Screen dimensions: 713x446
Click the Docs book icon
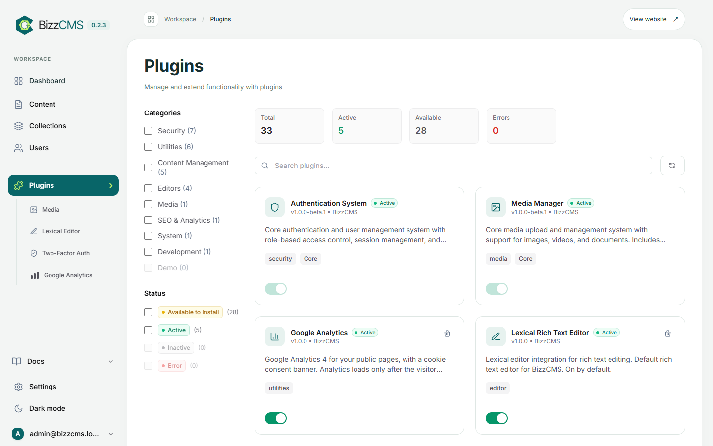point(17,361)
